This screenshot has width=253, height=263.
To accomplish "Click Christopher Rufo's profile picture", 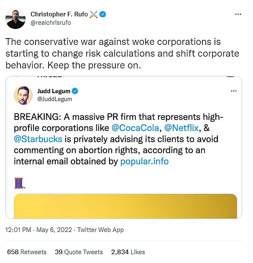I will 16,18.
